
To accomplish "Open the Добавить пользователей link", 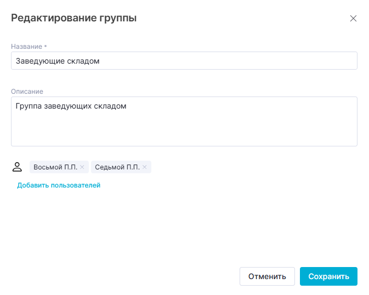I will [59, 185].
